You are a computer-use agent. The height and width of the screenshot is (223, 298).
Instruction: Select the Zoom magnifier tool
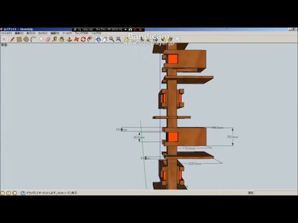pyautogui.click(x=112, y=39)
